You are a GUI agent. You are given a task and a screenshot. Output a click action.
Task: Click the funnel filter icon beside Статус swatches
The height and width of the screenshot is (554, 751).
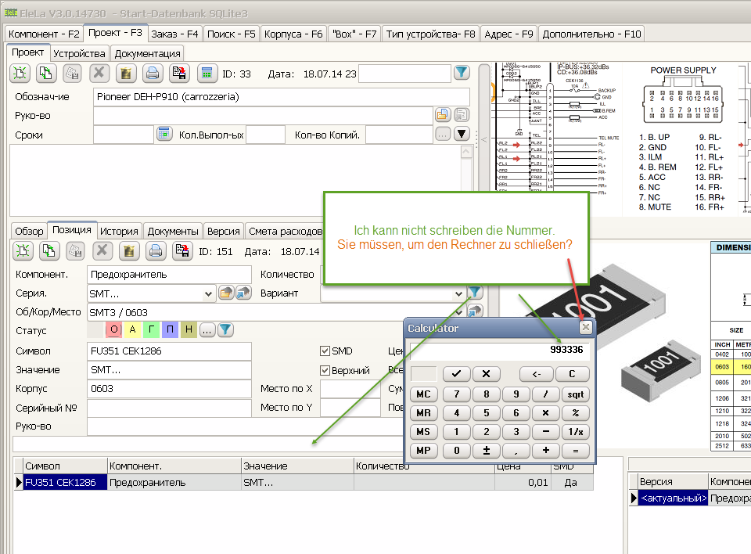click(x=225, y=329)
